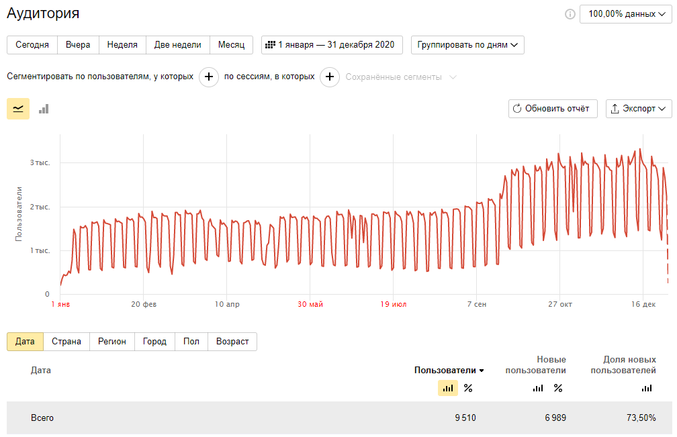Select the Страна tab
The image size is (677, 437).
coord(66,342)
